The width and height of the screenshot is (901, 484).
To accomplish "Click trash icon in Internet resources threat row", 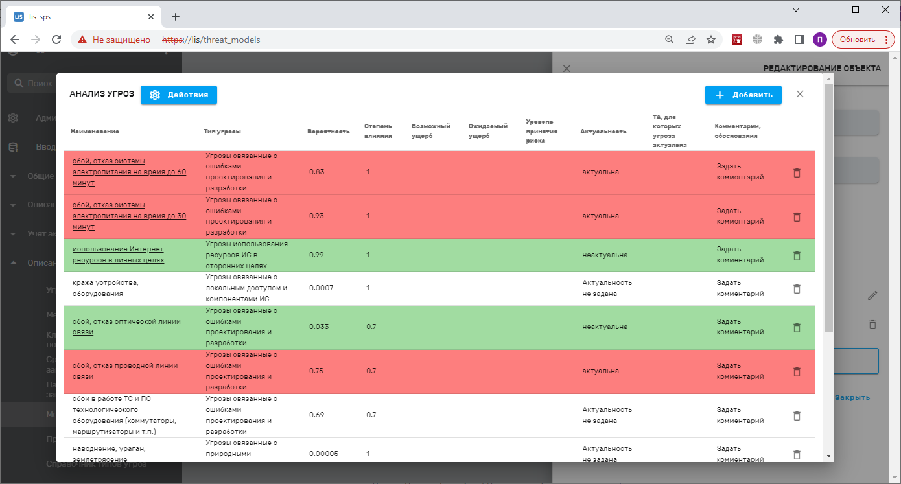I will [797, 256].
